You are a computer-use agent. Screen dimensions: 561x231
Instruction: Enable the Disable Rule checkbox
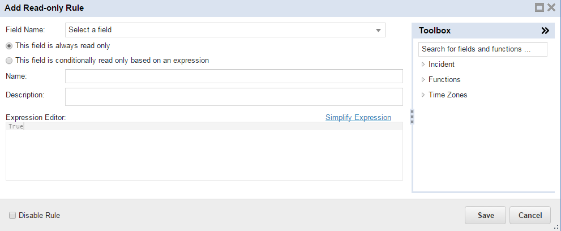[x=12, y=215]
